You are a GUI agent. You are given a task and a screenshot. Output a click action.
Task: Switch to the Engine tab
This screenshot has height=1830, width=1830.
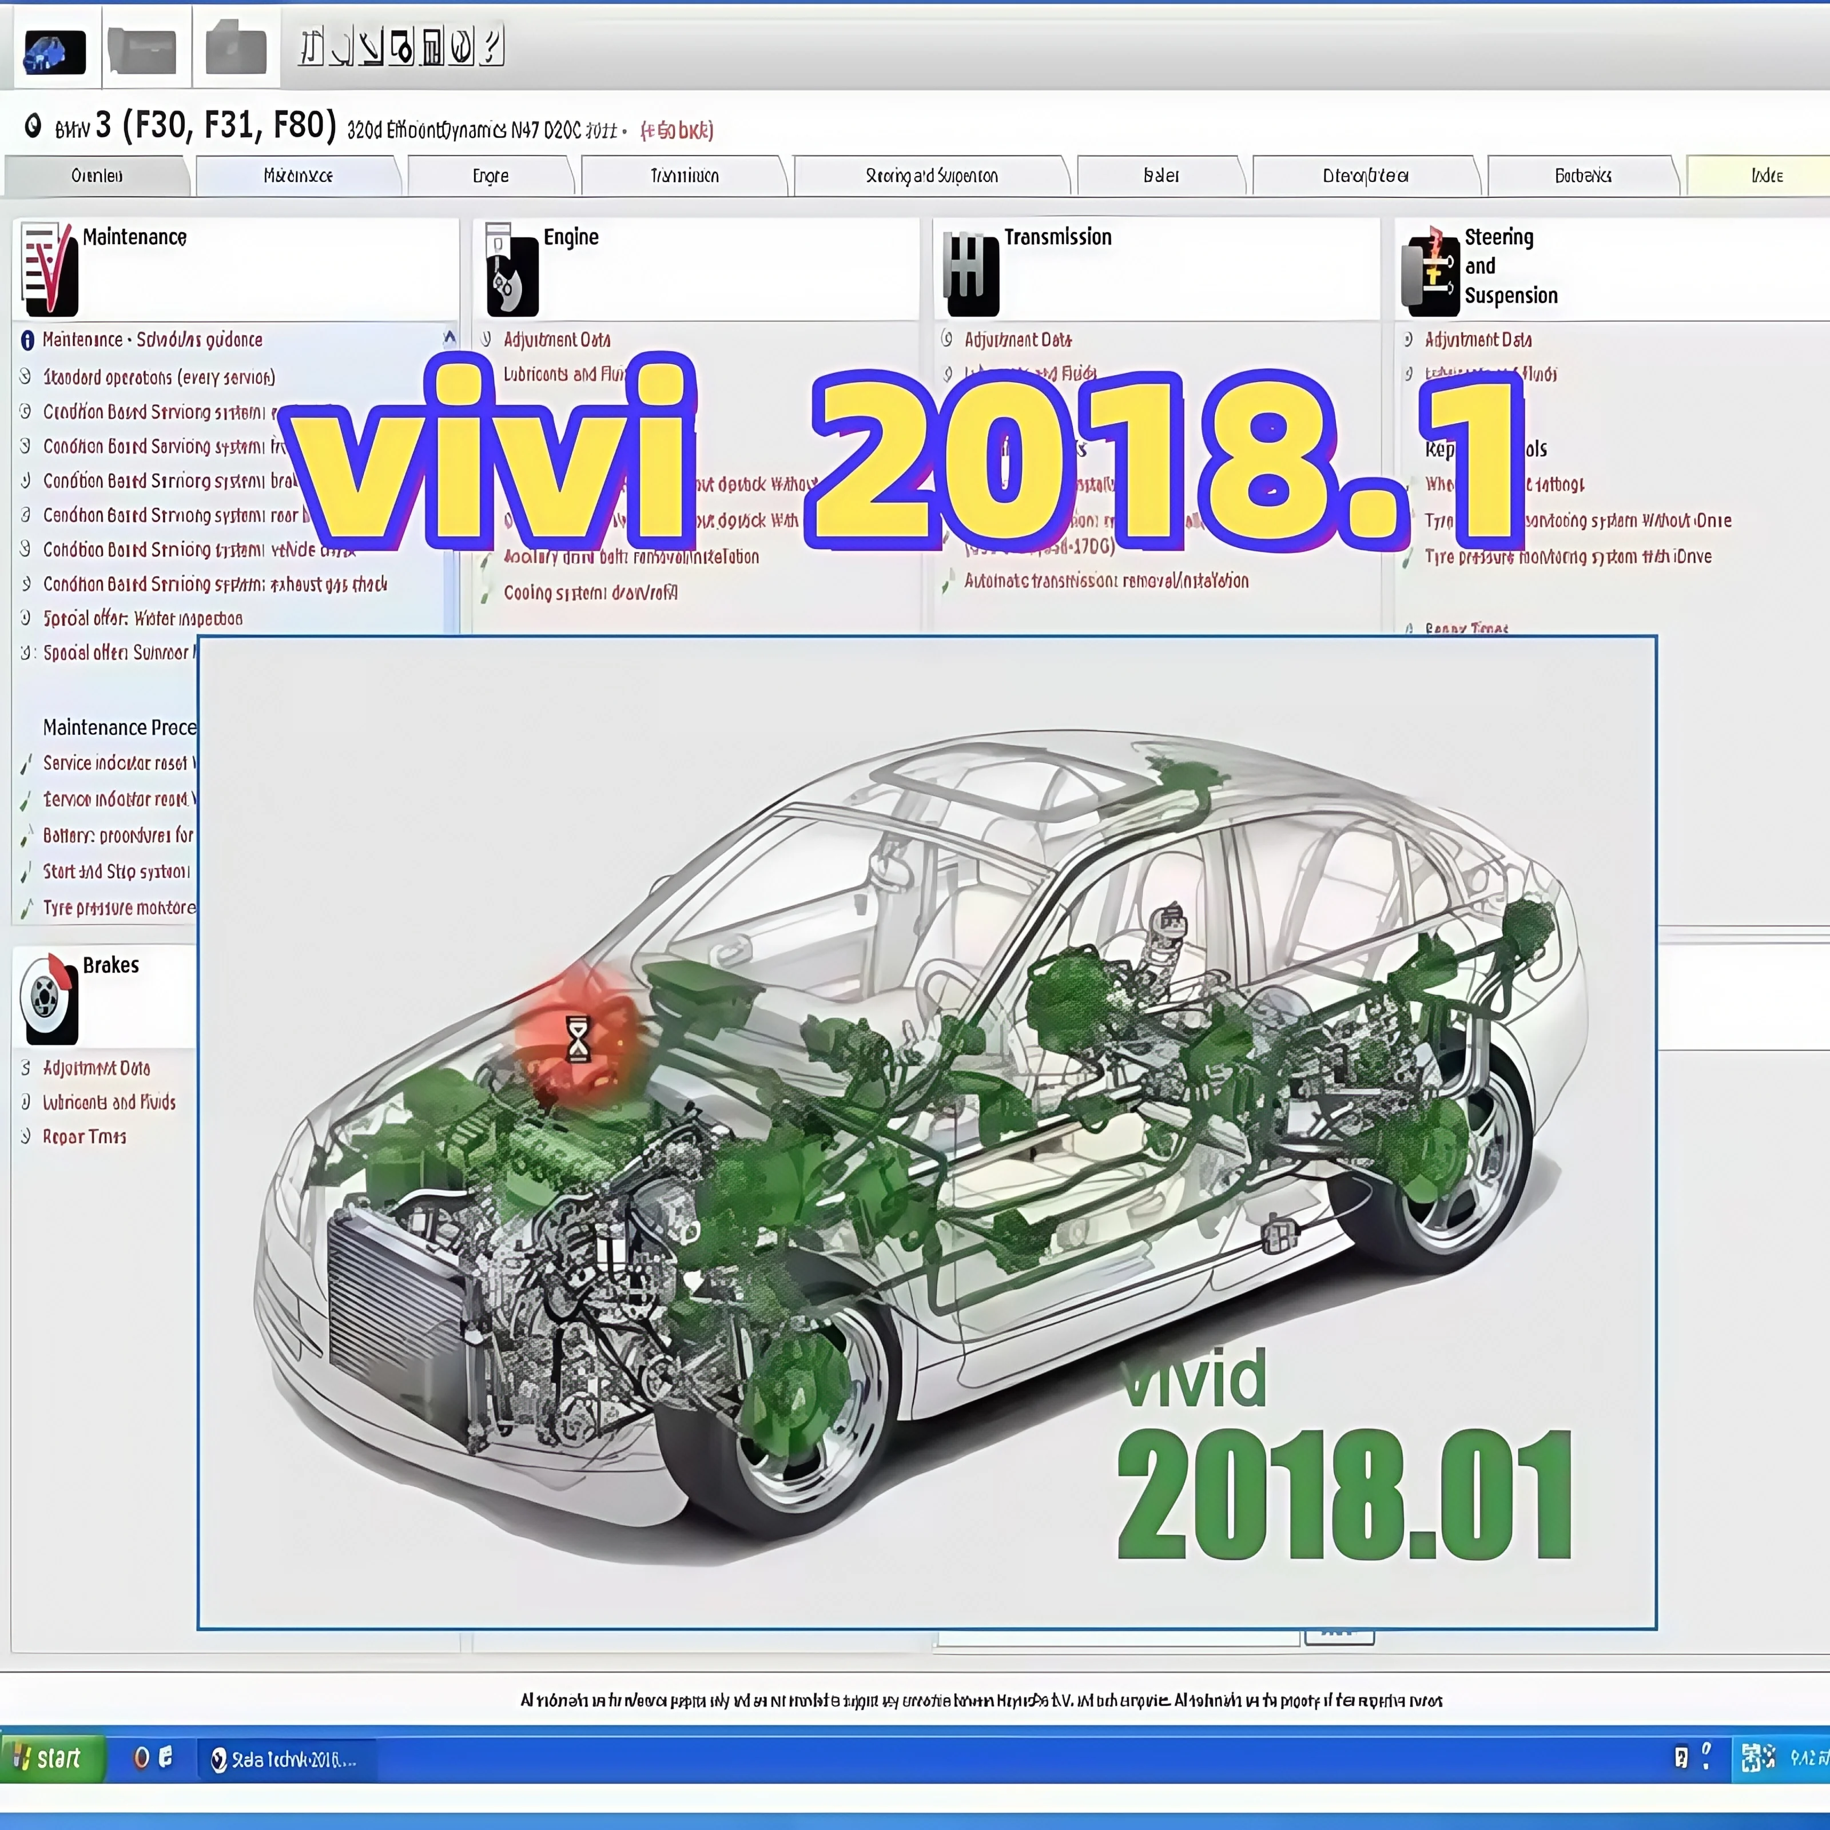[490, 176]
